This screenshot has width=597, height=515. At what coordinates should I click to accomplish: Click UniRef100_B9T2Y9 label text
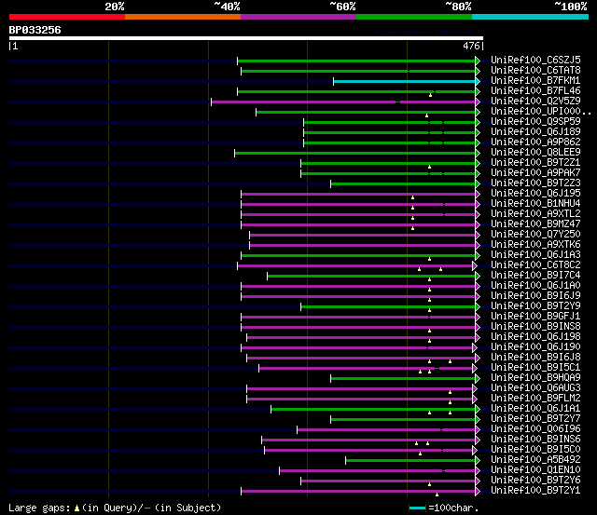point(535,306)
